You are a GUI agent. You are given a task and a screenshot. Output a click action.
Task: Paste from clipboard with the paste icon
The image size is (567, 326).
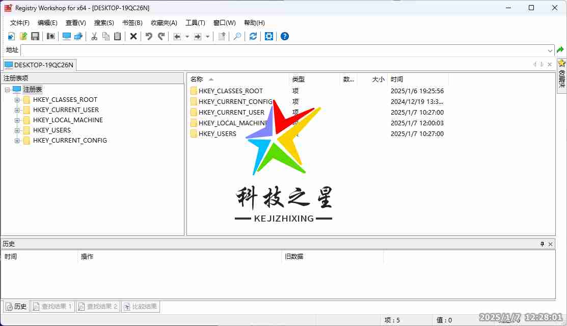(118, 36)
